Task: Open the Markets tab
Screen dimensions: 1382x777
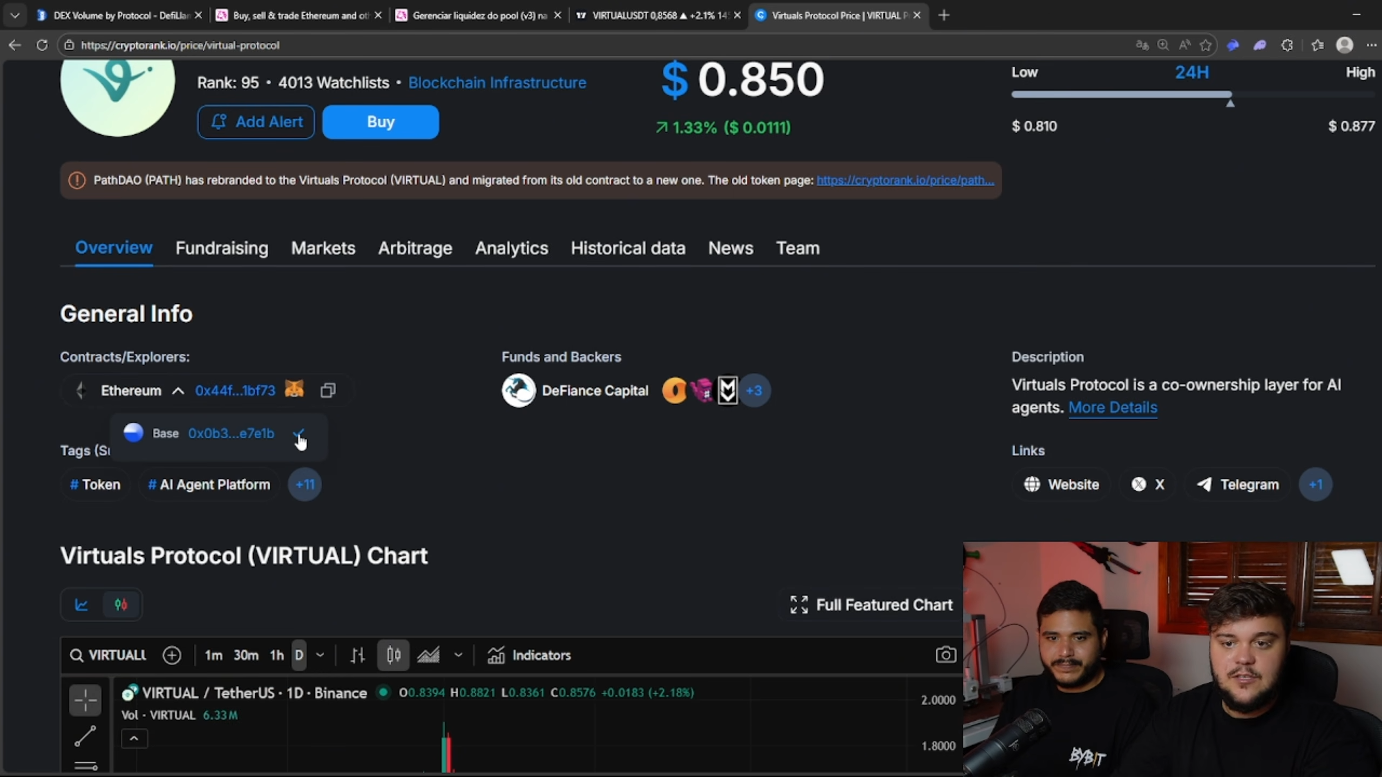Action: pyautogui.click(x=323, y=248)
